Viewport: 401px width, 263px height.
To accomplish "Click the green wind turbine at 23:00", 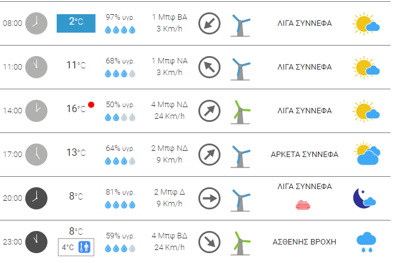I will (240, 242).
